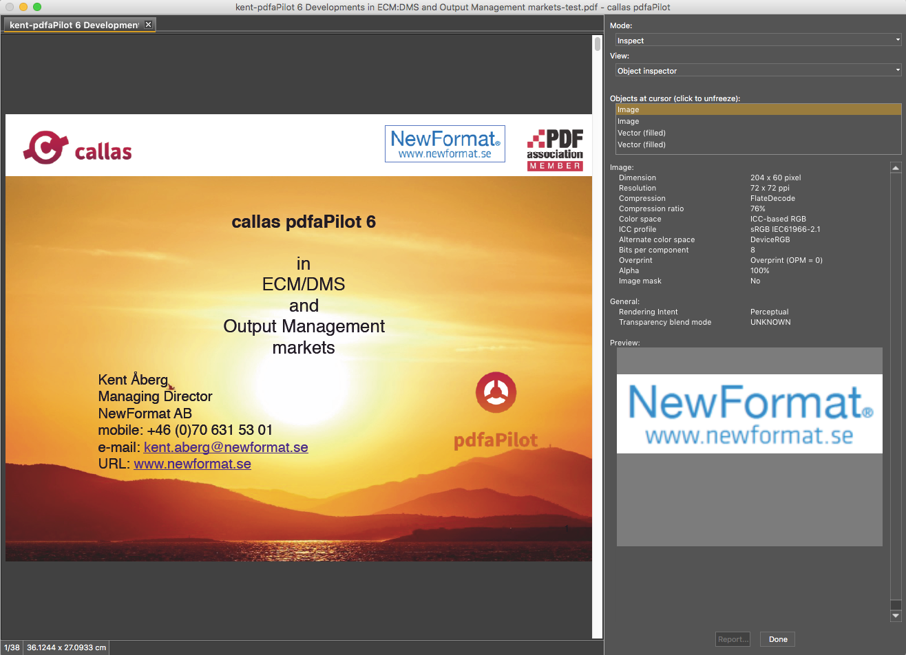Image resolution: width=906 pixels, height=655 pixels.
Task: Select the highlighted first Image entry
Action: pyautogui.click(x=758, y=109)
